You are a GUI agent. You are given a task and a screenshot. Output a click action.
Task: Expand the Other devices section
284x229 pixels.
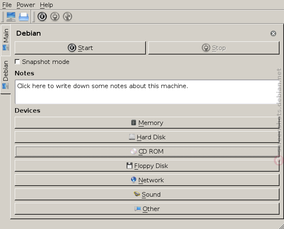coord(147,209)
